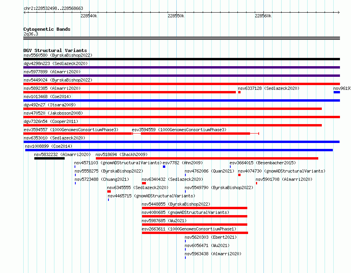Image resolution: width=351 pixels, height=273 pixels.
Task: Open the nsv6340432 (Sedlazeck2020) variant
Action: click(x=172, y=179)
